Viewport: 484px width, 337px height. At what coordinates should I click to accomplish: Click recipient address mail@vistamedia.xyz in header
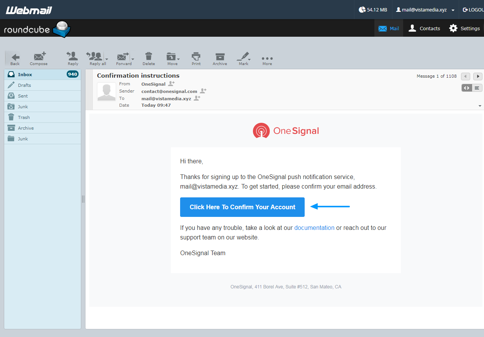(x=166, y=98)
